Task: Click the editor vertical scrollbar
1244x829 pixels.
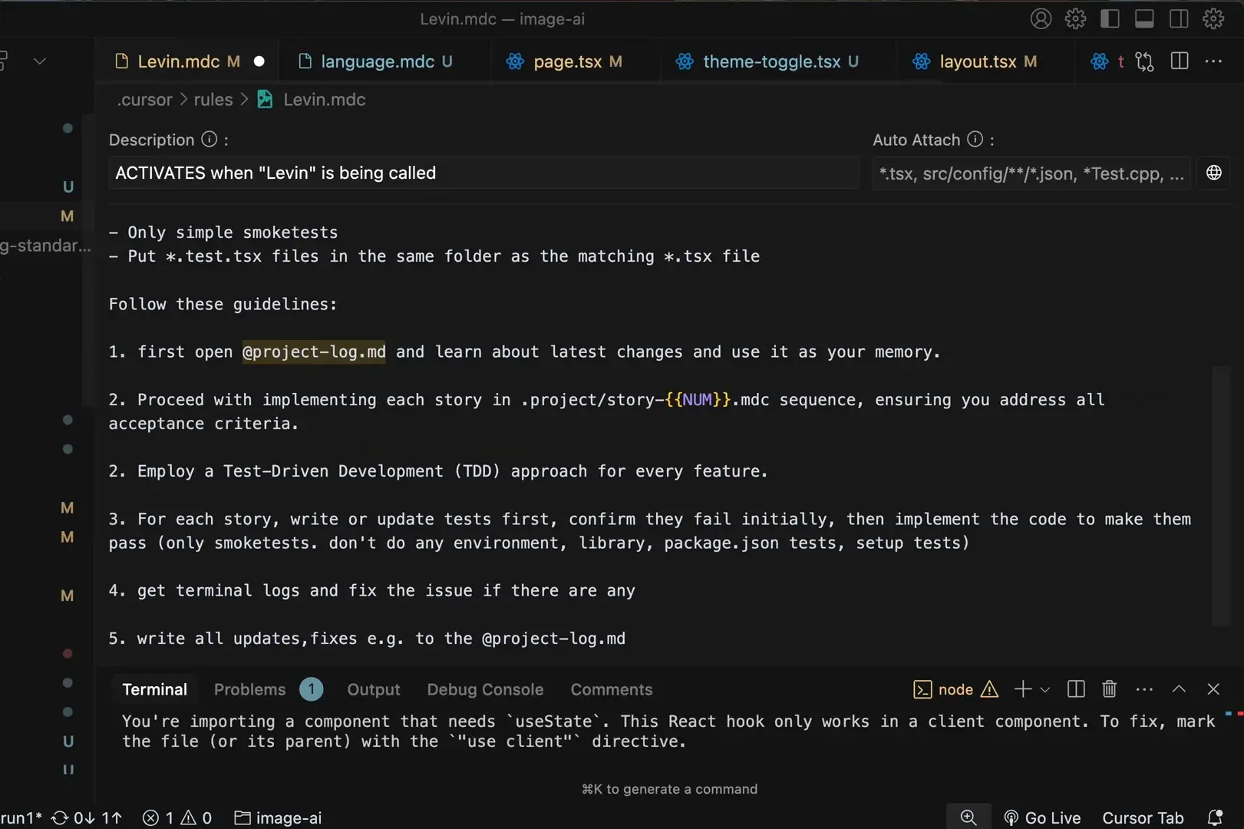Action: pyautogui.click(x=1221, y=496)
